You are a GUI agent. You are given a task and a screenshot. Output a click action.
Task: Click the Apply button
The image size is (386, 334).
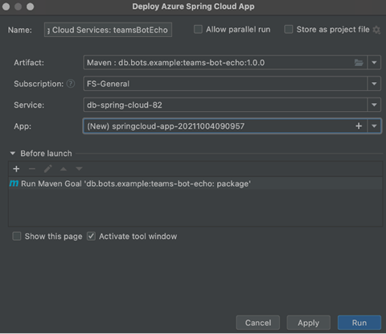[x=309, y=323]
